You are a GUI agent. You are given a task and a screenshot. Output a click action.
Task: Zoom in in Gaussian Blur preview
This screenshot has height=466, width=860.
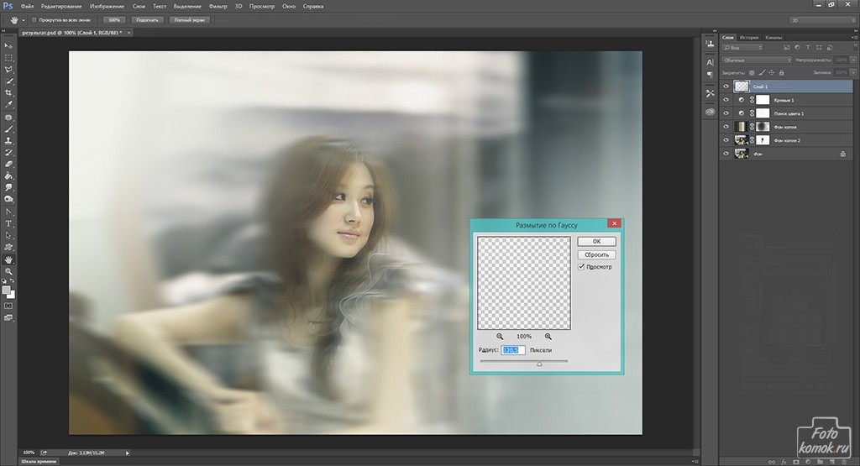(x=548, y=336)
